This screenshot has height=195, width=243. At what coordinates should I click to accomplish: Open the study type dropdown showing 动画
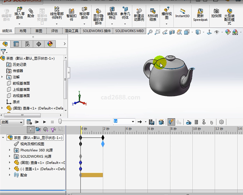point(12,122)
